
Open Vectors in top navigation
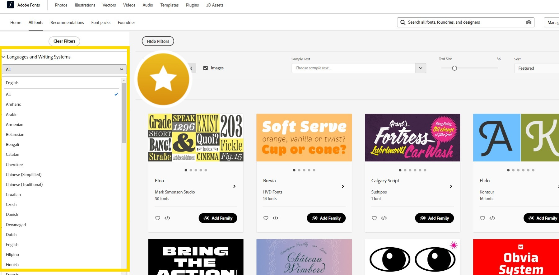(x=109, y=5)
